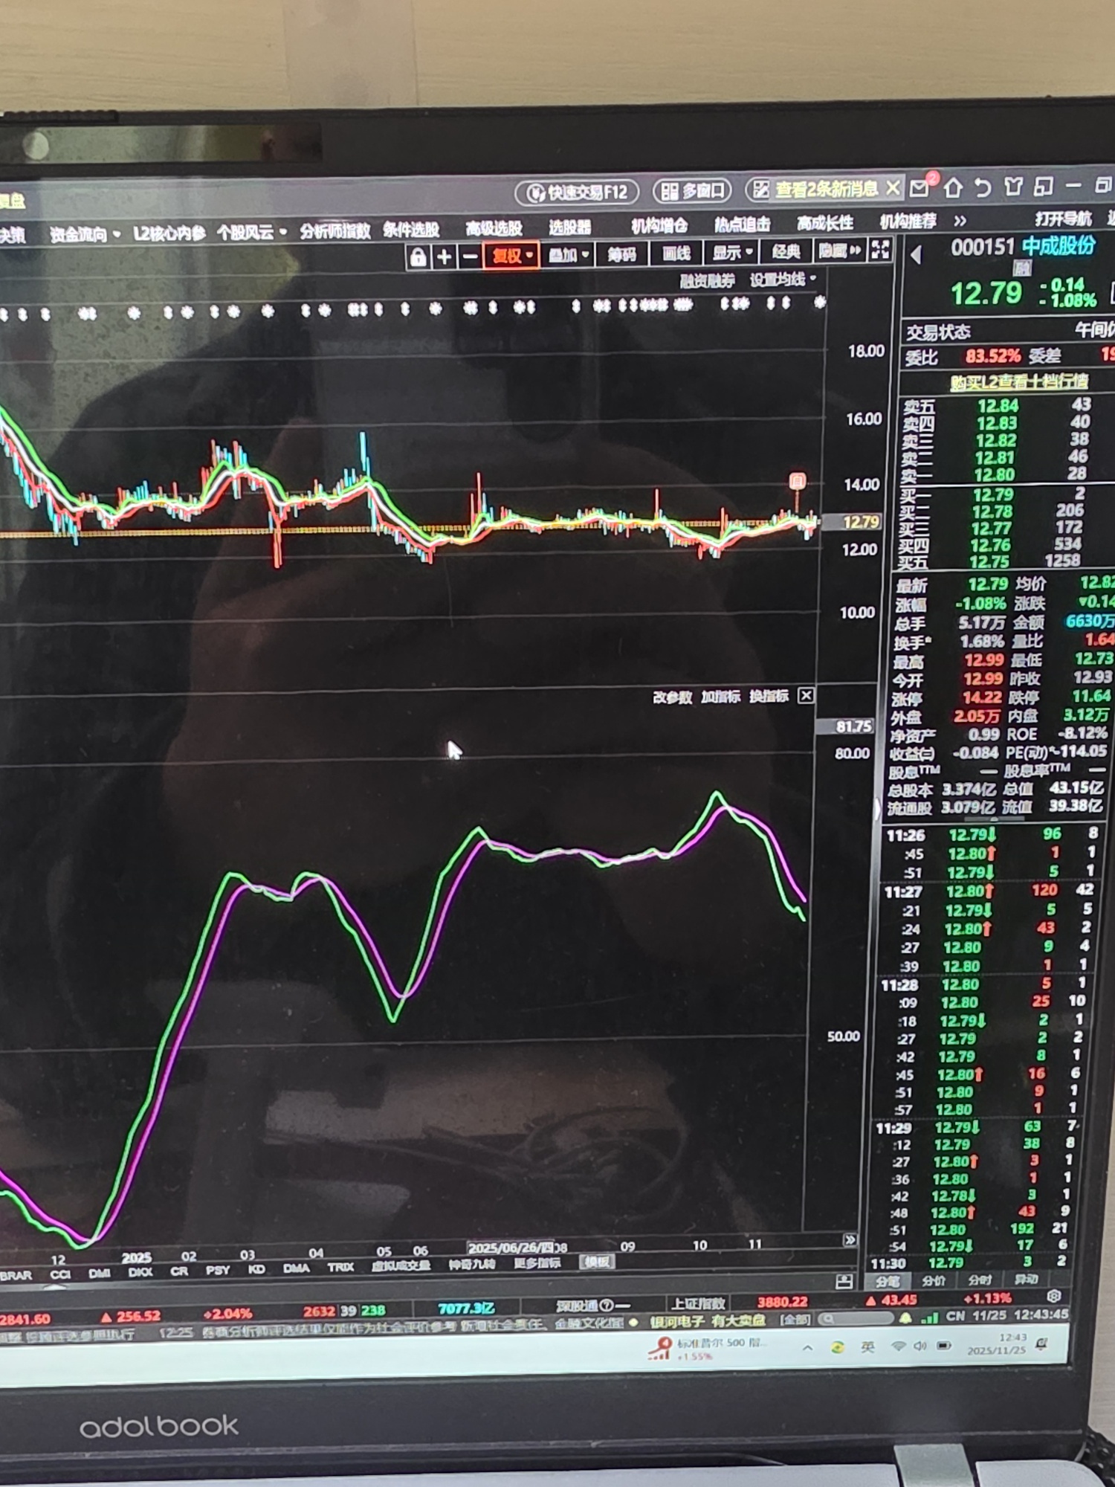Click the 快速交易F12 button
Screen dimensions: 1115x1487
pyautogui.click(x=577, y=193)
